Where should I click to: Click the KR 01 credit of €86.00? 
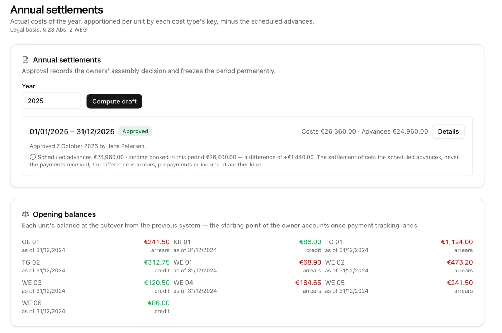(x=310, y=242)
